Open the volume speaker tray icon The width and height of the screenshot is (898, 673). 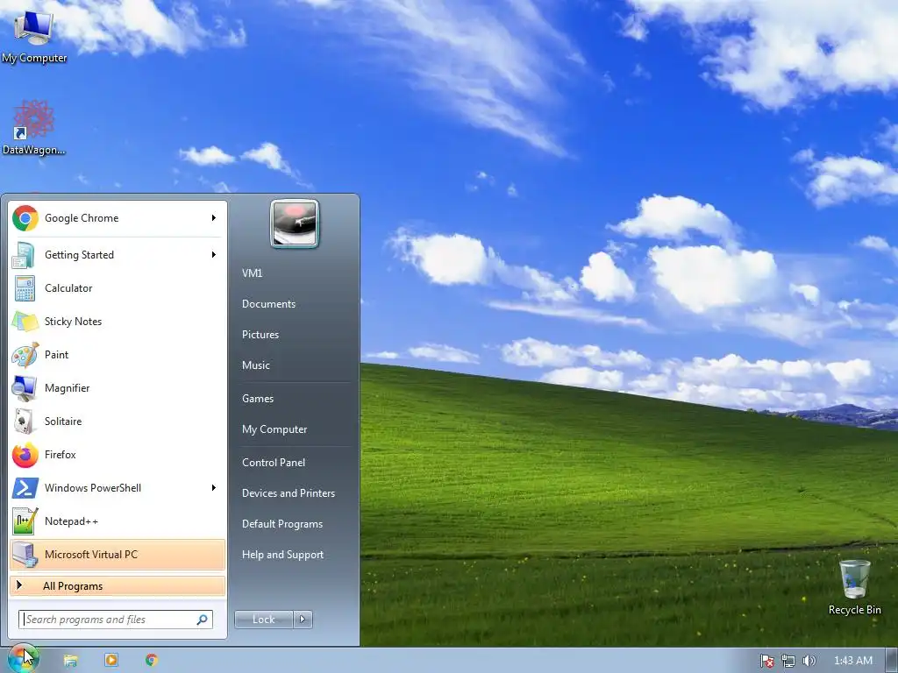click(809, 661)
